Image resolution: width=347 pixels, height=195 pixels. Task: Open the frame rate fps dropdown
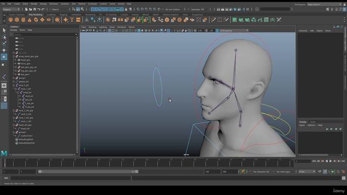coord(307,172)
